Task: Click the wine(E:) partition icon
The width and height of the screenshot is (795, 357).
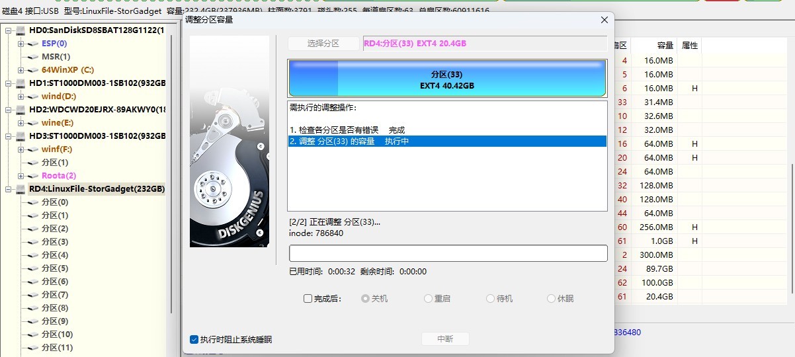Action: [34, 123]
